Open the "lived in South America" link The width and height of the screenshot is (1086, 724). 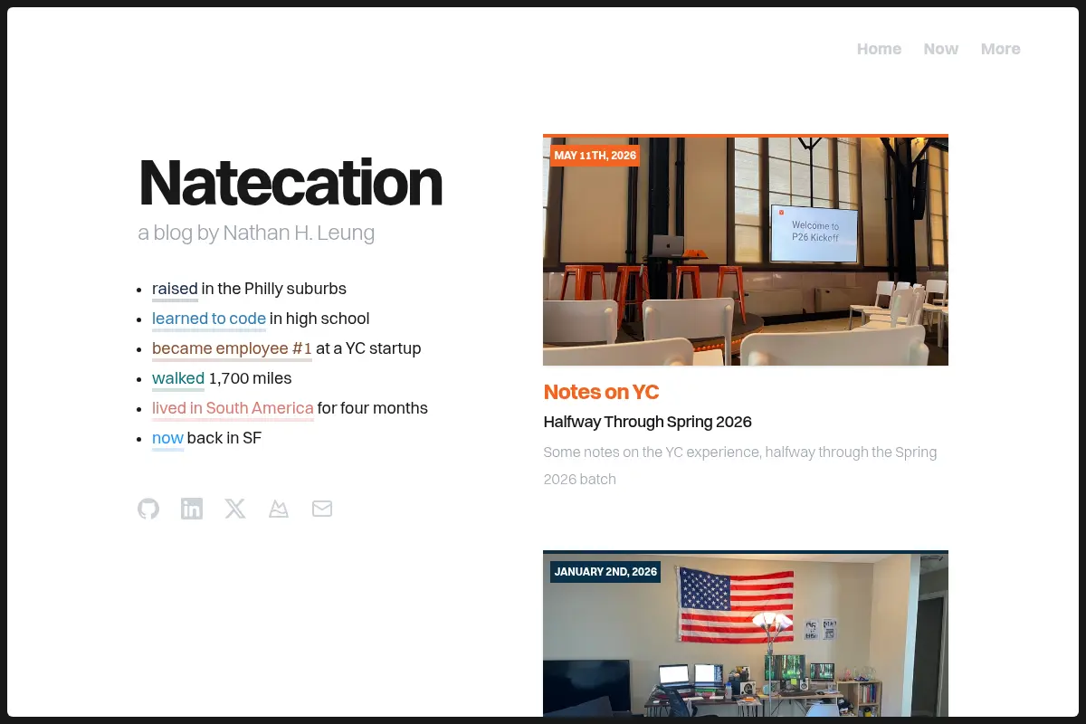point(233,408)
